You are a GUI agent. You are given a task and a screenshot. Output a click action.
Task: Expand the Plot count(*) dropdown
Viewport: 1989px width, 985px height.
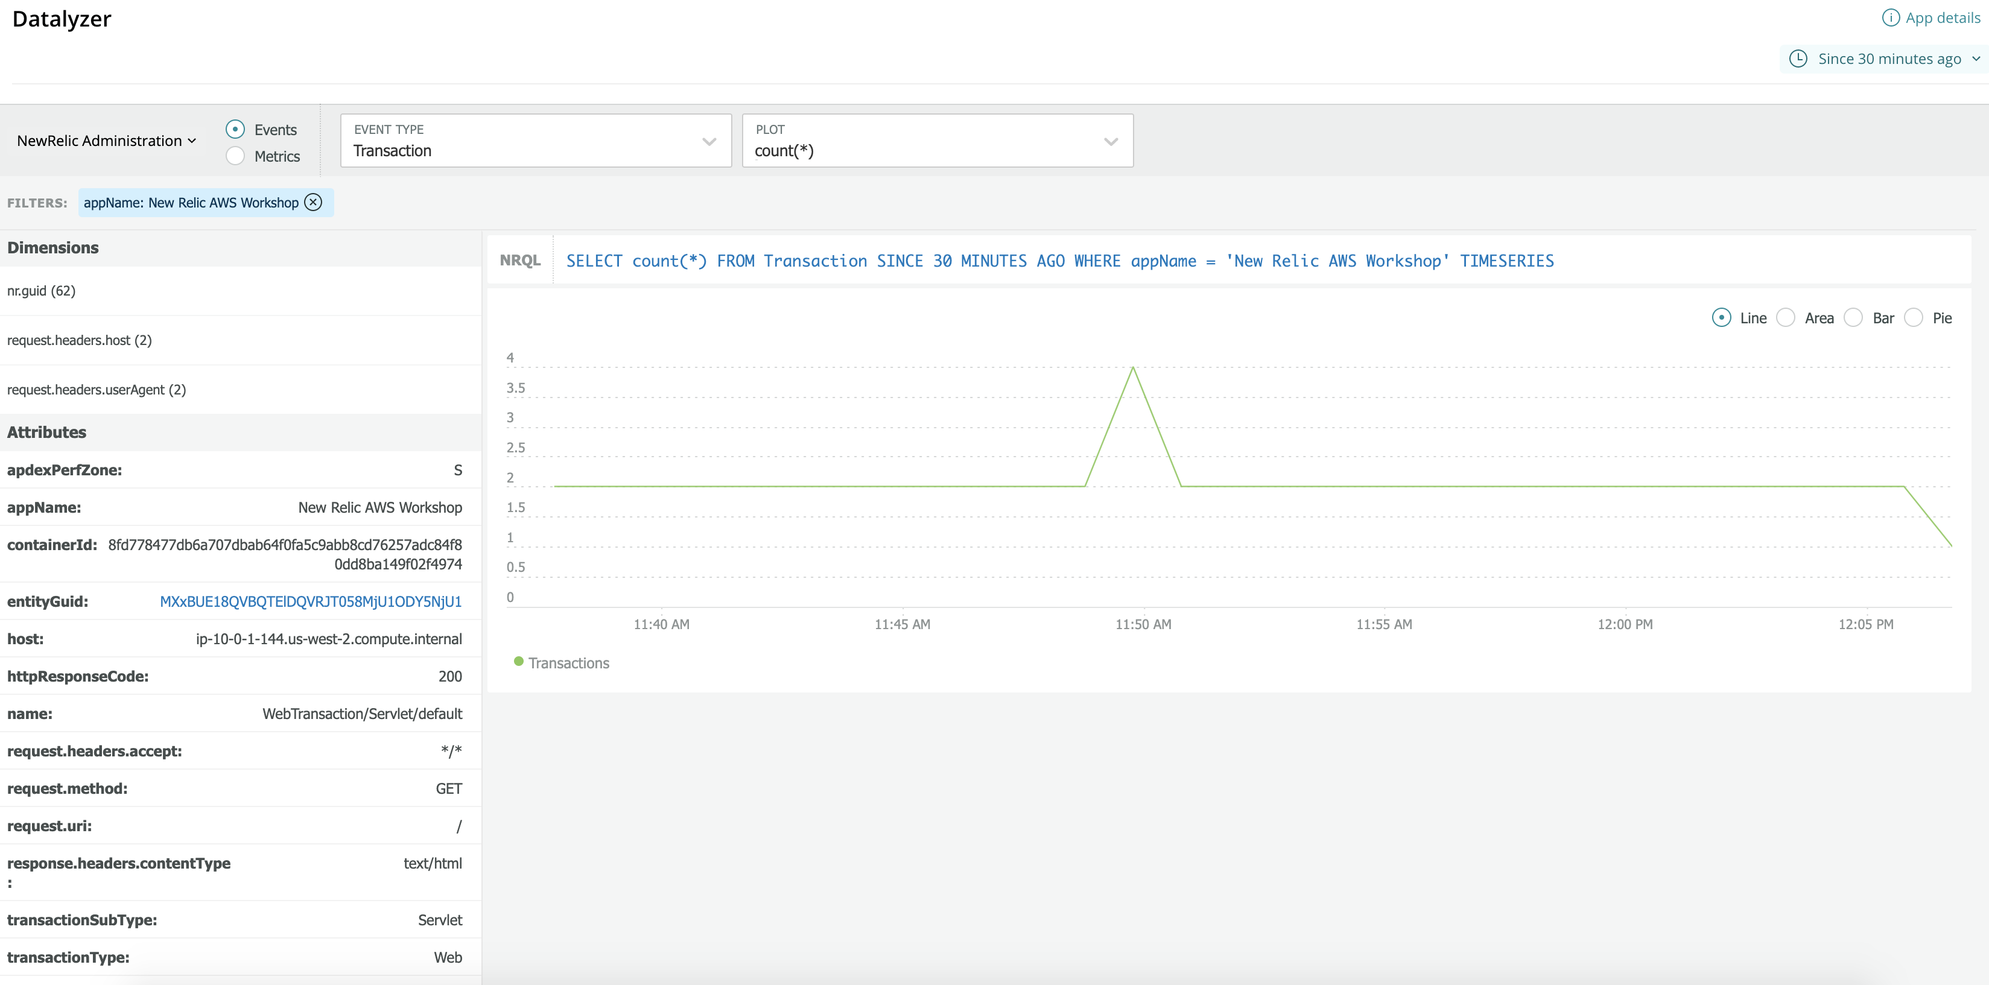click(937, 141)
